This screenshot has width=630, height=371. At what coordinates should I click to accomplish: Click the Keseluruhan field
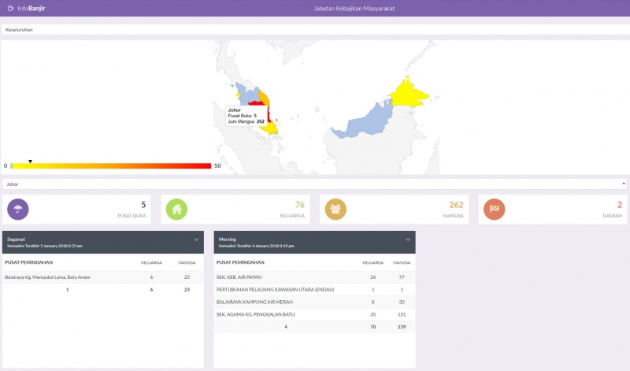pos(316,29)
